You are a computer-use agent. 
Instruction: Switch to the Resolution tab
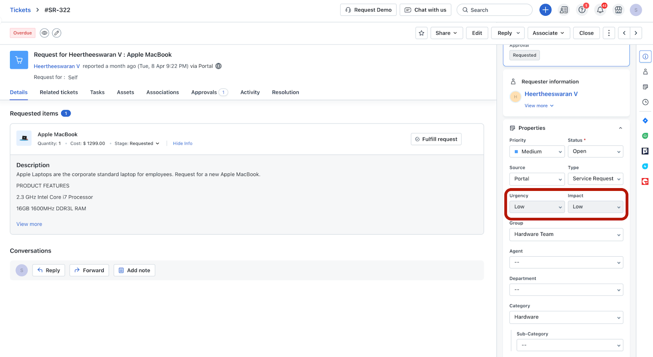point(285,92)
